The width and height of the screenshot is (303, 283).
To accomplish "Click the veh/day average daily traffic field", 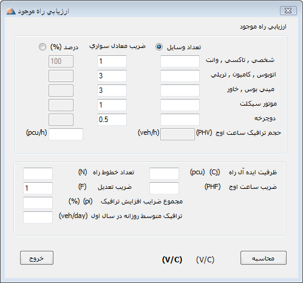I will (38, 217).
